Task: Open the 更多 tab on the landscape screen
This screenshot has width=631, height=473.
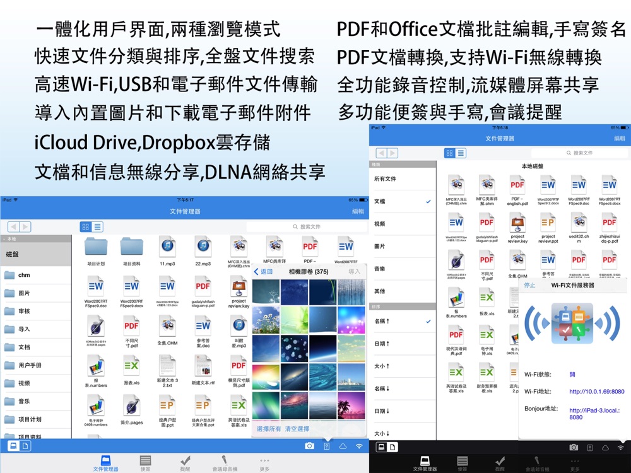Action: pyautogui.click(x=264, y=464)
